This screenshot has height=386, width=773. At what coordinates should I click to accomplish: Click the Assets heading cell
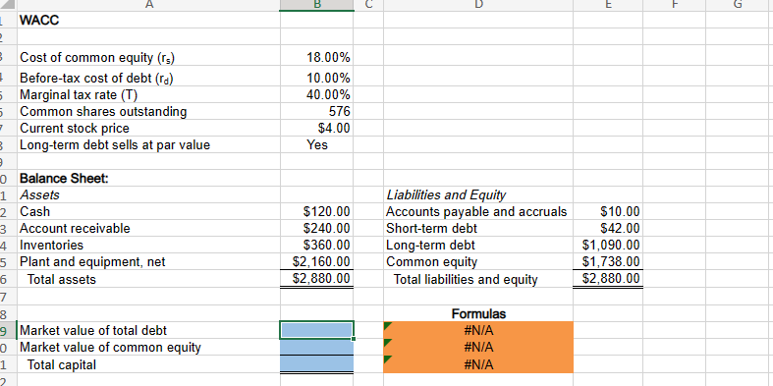point(148,195)
